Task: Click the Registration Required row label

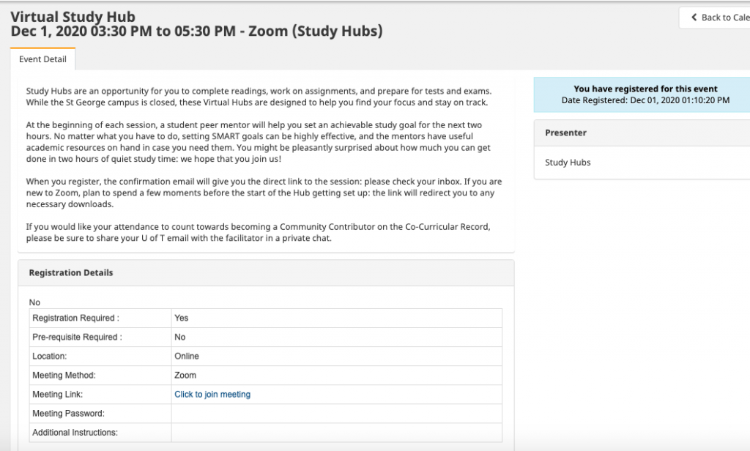Action: tap(75, 318)
